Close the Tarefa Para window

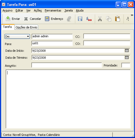click(x=131, y=5)
